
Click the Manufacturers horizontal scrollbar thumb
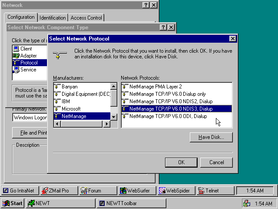coord(82,124)
